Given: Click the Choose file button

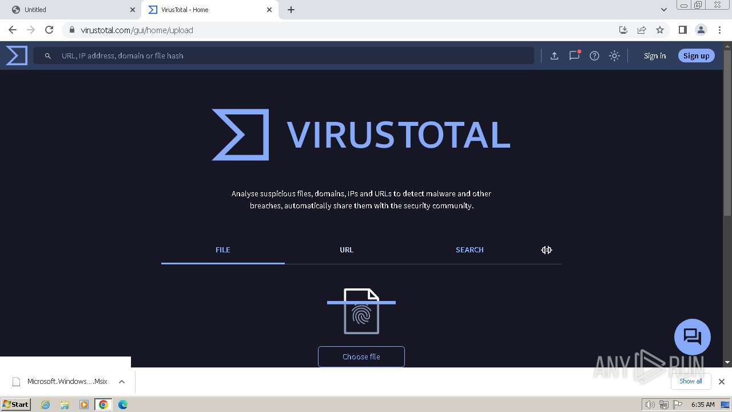Looking at the screenshot, I should 361,356.
